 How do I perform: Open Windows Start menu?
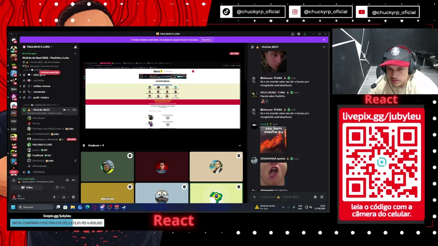point(13,207)
